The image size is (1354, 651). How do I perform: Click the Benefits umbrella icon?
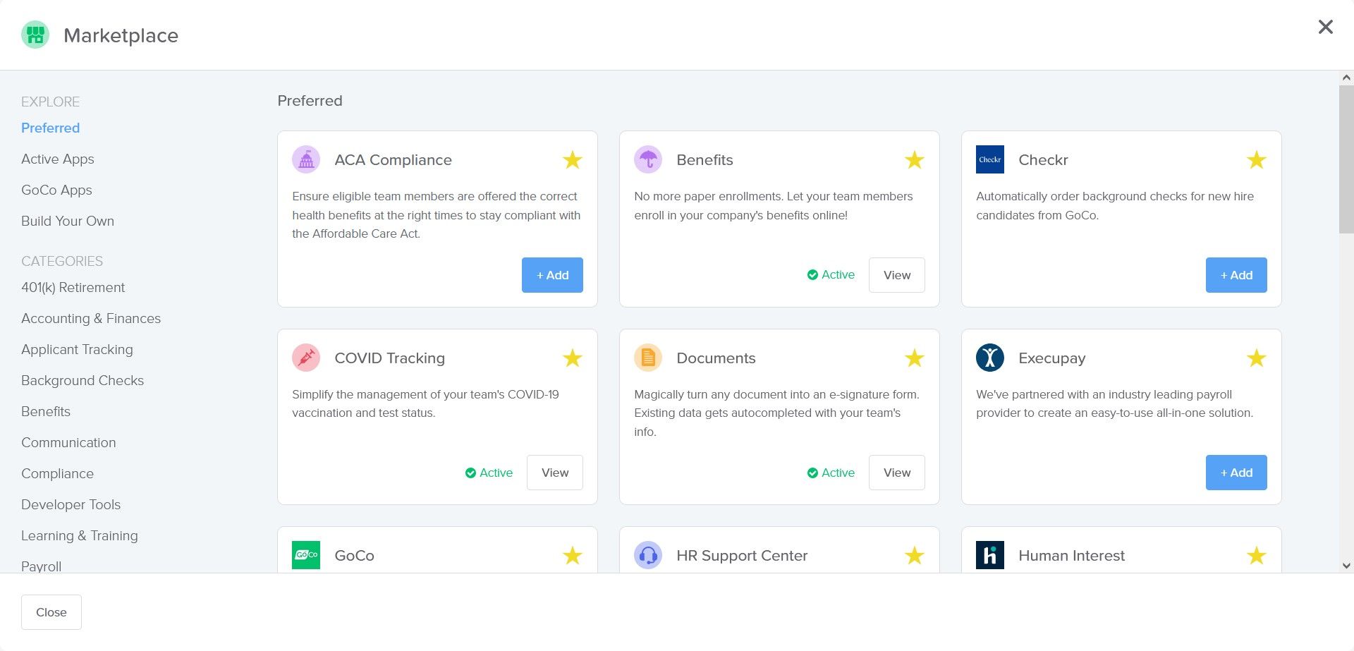pyautogui.click(x=648, y=159)
